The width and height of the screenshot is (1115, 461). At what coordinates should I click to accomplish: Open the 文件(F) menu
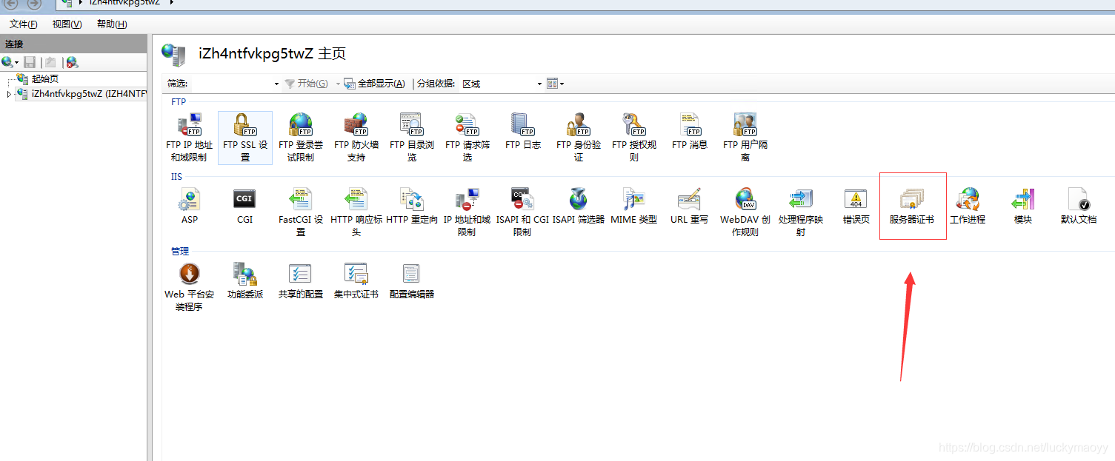(x=24, y=24)
